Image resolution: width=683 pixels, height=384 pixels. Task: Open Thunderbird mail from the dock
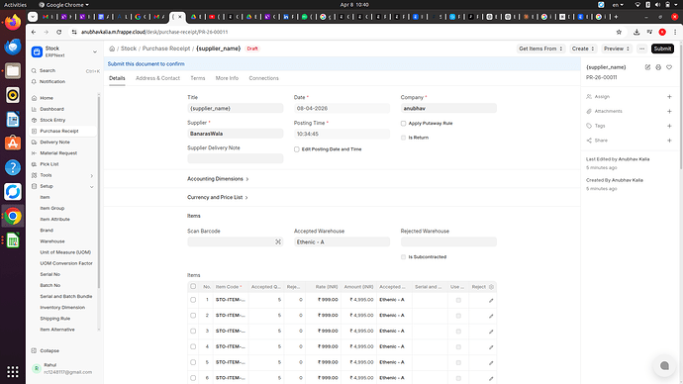click(13, 47)
